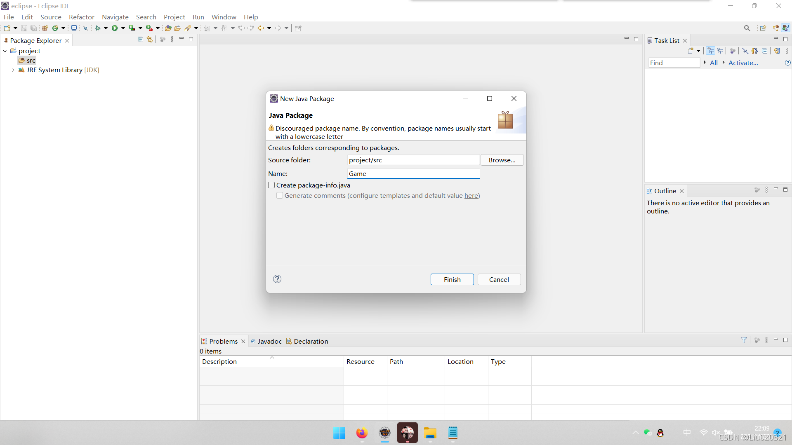The image size is (792, 445).
Task: Expand JRE System Library node
Action: (x=13, y=70)
